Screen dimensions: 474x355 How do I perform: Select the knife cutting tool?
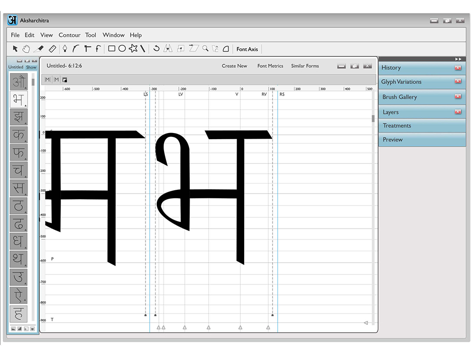pos(39,49)
